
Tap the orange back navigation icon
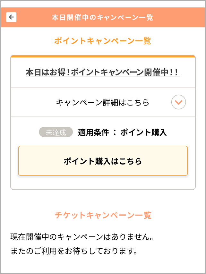(x=12, y=17)
